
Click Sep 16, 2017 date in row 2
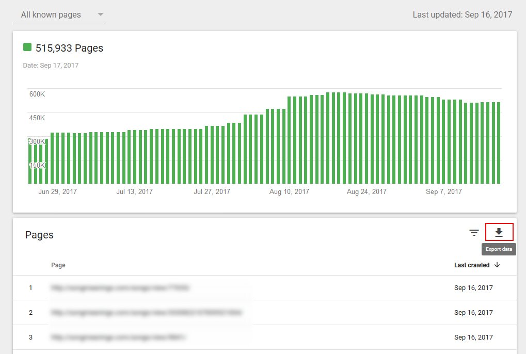473,313
